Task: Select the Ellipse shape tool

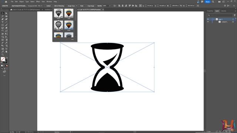Action: pos(3,25)
